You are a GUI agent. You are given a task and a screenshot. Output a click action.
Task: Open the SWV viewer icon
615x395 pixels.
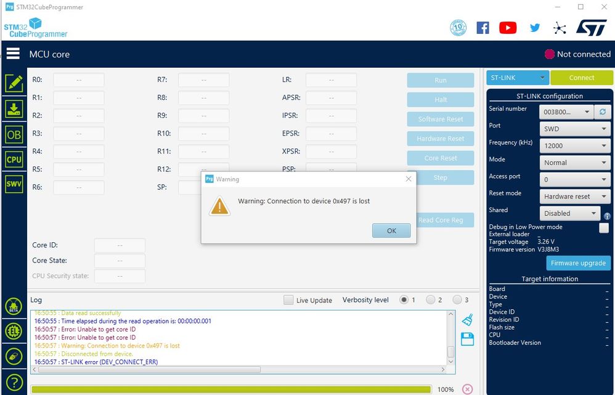tap(14, 184)
